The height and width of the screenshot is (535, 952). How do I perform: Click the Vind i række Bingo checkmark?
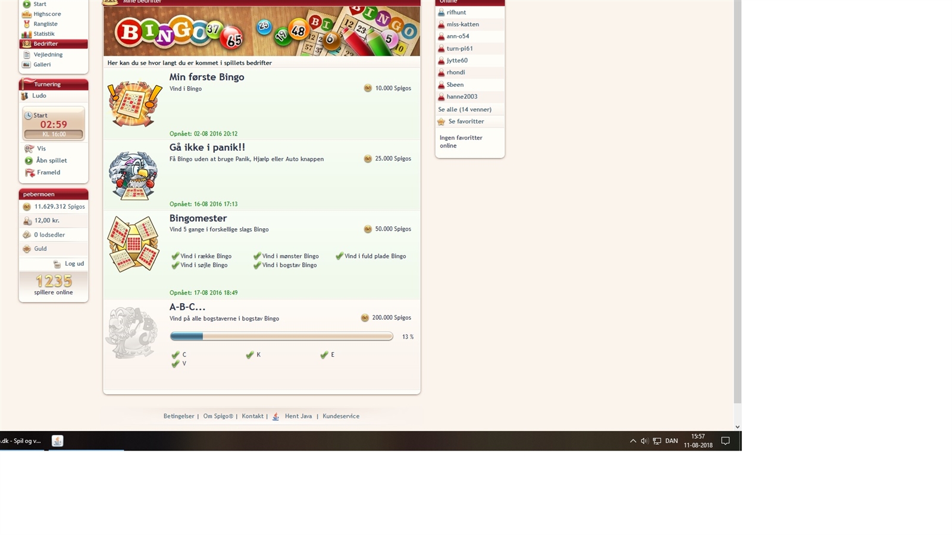point(175,256)
